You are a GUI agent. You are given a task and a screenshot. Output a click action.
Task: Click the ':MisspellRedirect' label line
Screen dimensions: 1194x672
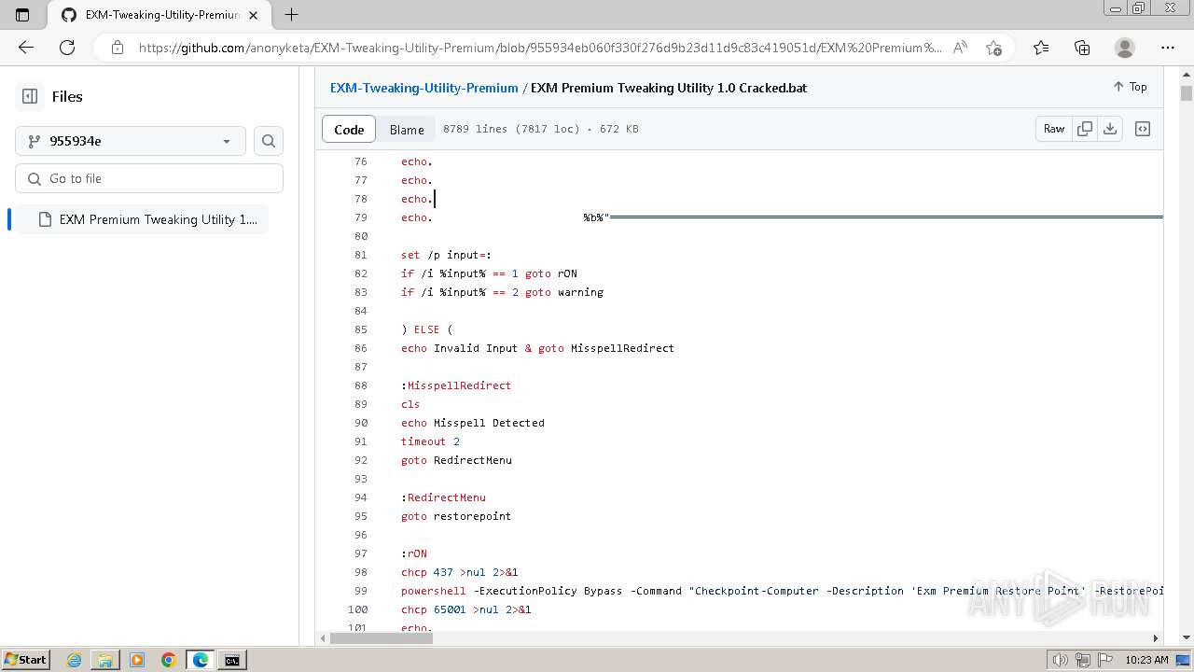pyautogui.click(x=456, y=385)
